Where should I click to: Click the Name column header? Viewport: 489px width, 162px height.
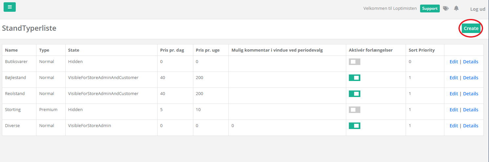tap(11, 50)
